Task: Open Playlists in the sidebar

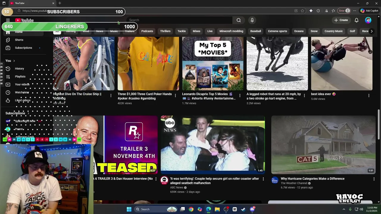Action: point(20,76)
